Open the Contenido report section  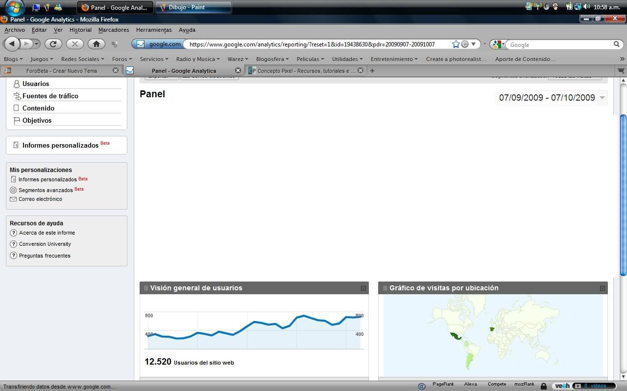[38, 108]
